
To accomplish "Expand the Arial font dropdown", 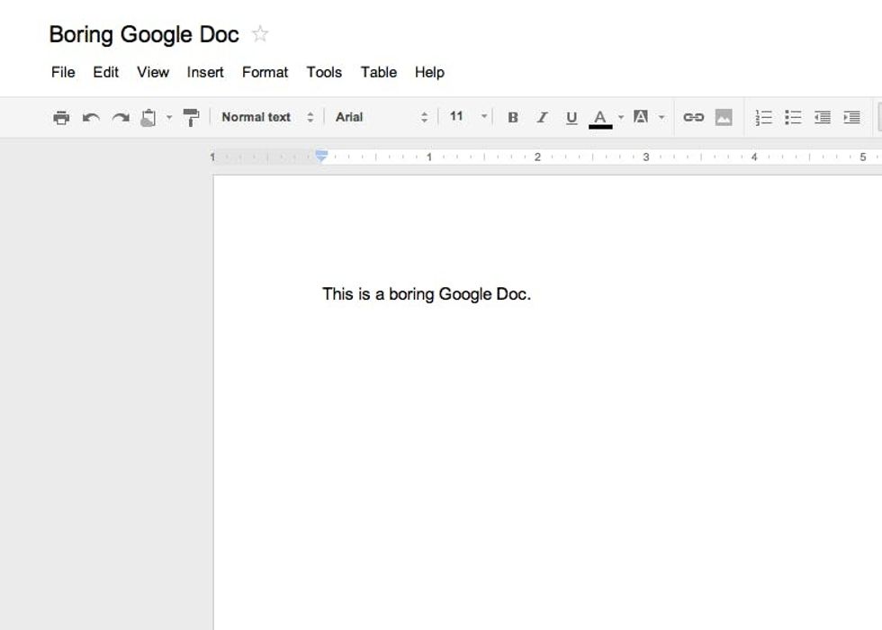I will click(x=382, y=117).
